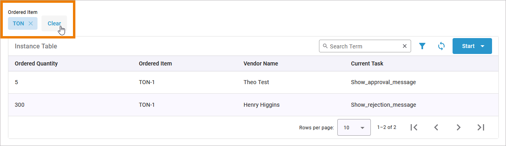Click the search magnifier icon
Image resolution: width=506 pixels, height=146 pixels.
tap(325, 46)
